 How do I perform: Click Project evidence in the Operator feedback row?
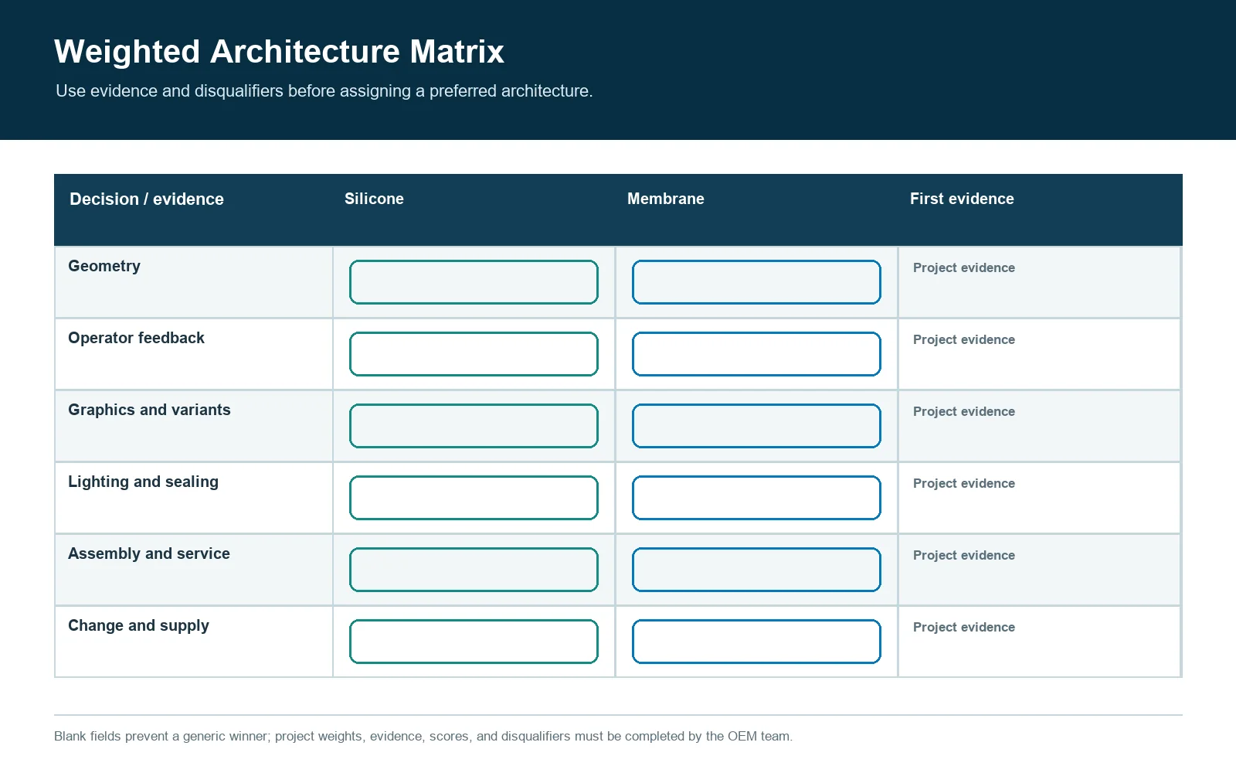coord(964,339)
